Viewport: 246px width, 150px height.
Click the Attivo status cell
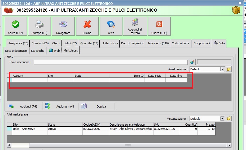(65, 129)
